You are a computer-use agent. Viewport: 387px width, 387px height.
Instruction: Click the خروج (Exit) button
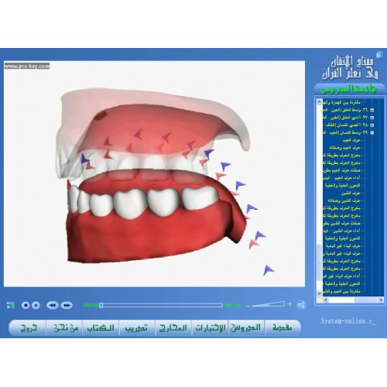(x=29, y=327)
